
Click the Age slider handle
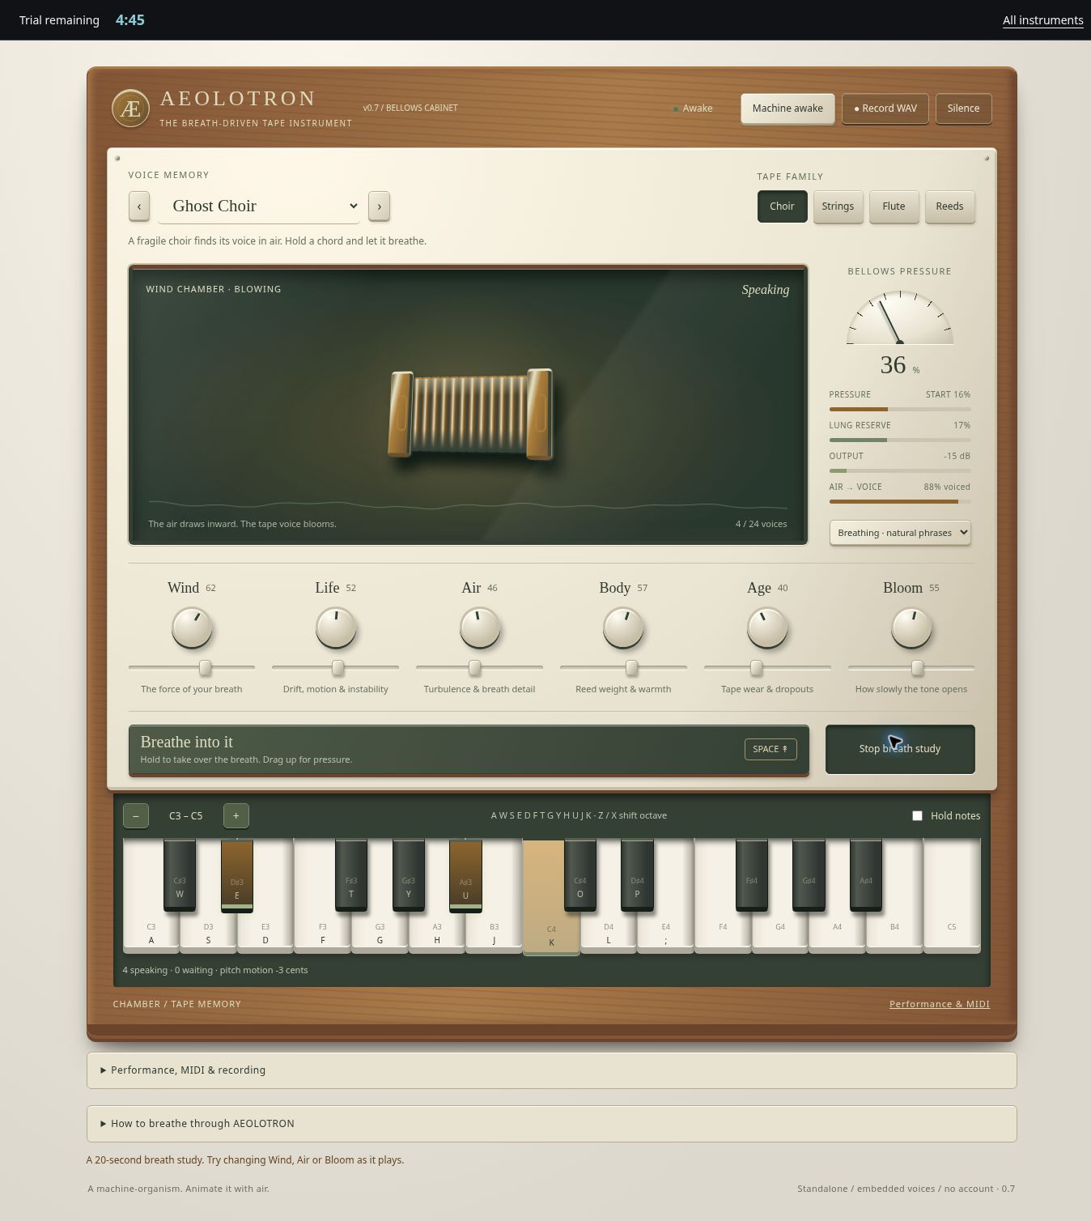[x=756, y=667]
